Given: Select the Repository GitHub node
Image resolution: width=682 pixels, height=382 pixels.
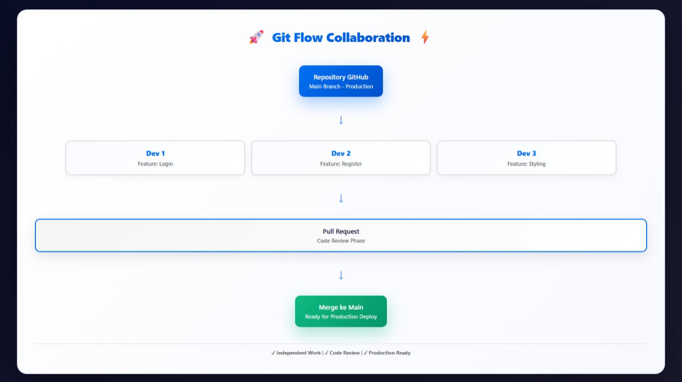Looking at the screenshot, I should (x=340, y=81).
